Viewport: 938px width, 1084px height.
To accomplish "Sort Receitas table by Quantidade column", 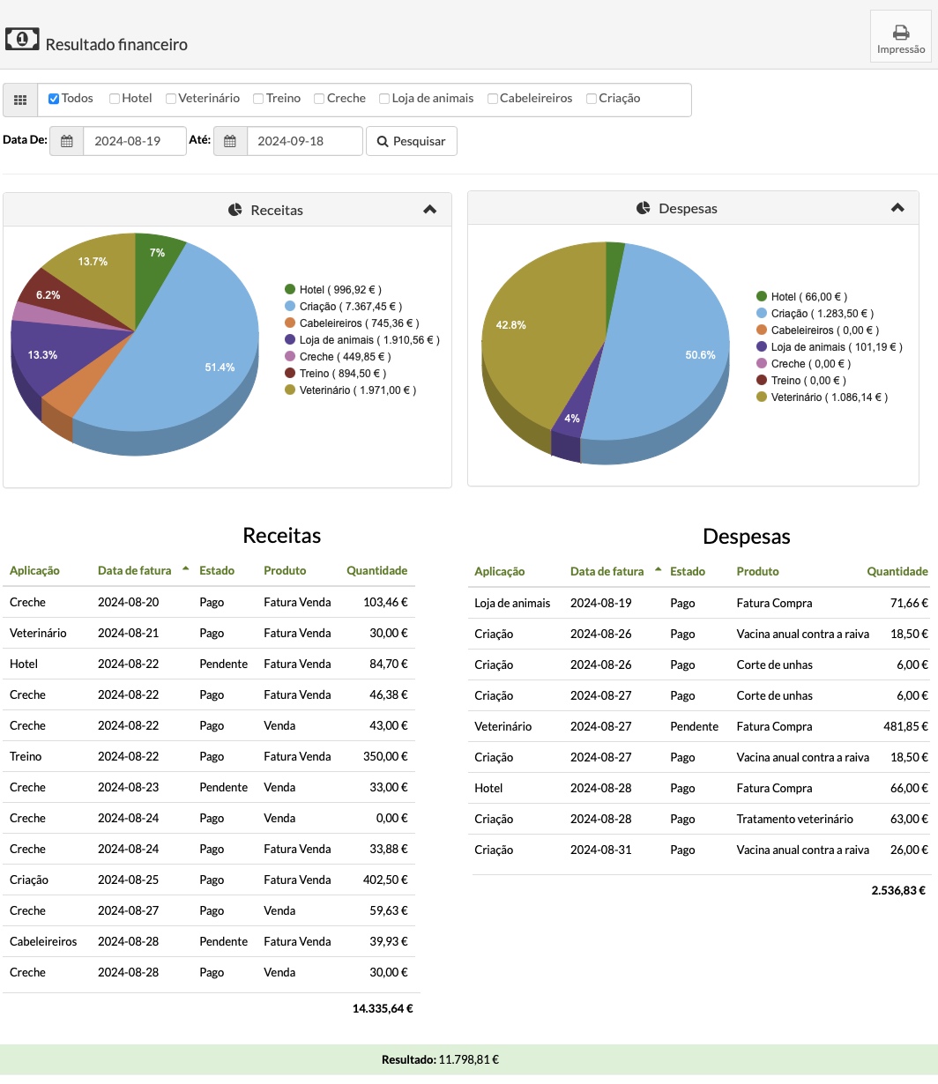I will [377, 570].
